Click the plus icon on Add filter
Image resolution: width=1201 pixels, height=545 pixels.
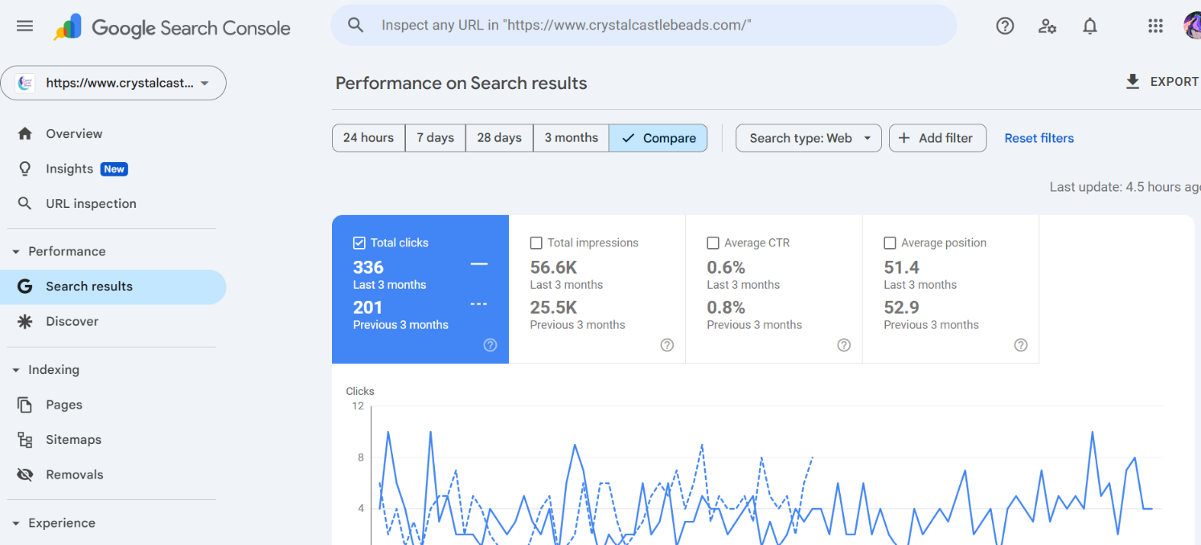(x=904, y=138)
